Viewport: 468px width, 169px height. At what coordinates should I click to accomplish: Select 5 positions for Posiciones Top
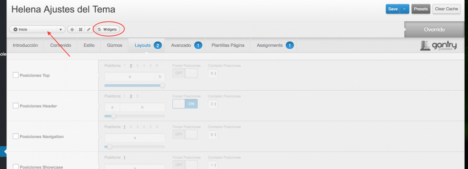click(x=151, y=66)
